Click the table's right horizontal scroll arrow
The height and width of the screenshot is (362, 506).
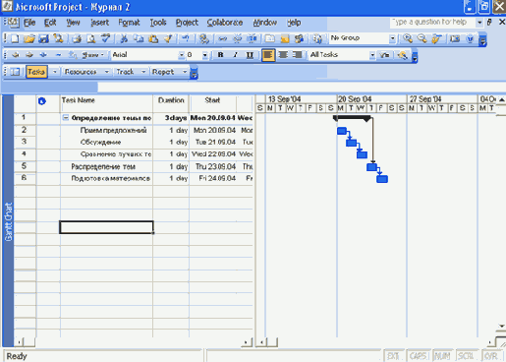247,342
